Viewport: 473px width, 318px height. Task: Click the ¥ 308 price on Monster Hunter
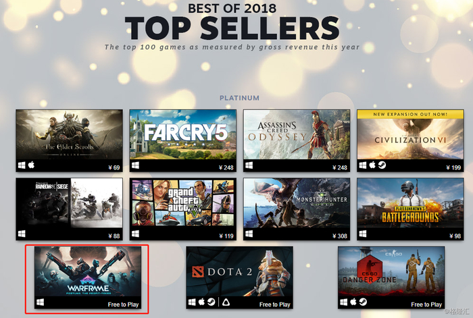340,236
